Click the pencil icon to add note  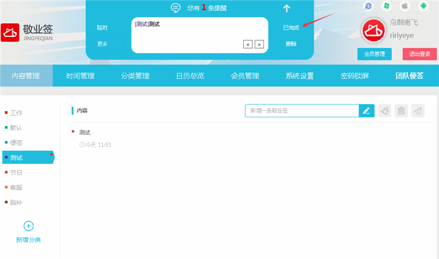click(x=367, y=111)
